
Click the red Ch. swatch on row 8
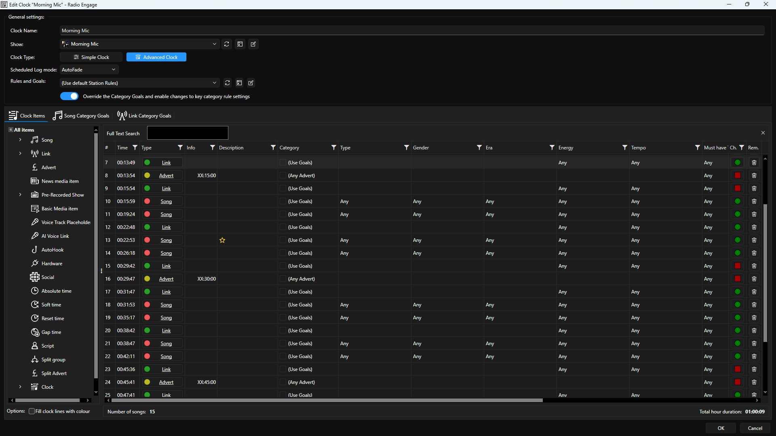[x=738, y=176]
